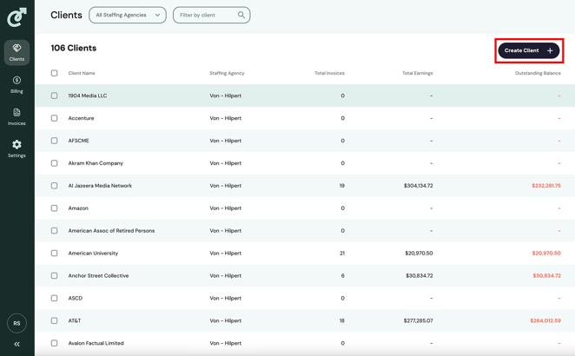Check the Accenture row checkbox
The width and height of the screenshot is (575, 356).
click(54, 118)
